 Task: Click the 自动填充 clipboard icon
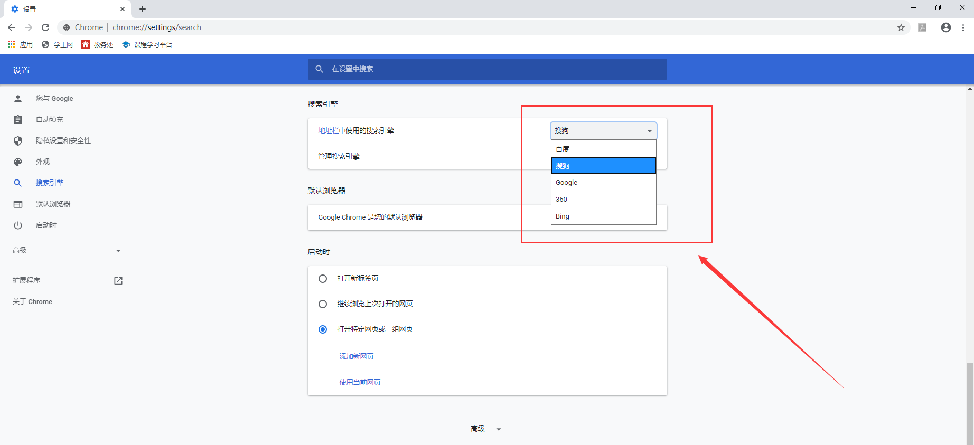(18, 120)
